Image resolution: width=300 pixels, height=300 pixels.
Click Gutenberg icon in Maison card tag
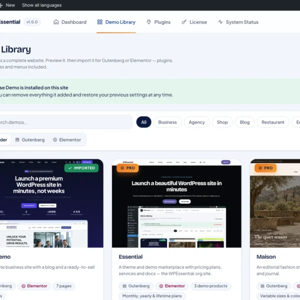coord(262,286)
